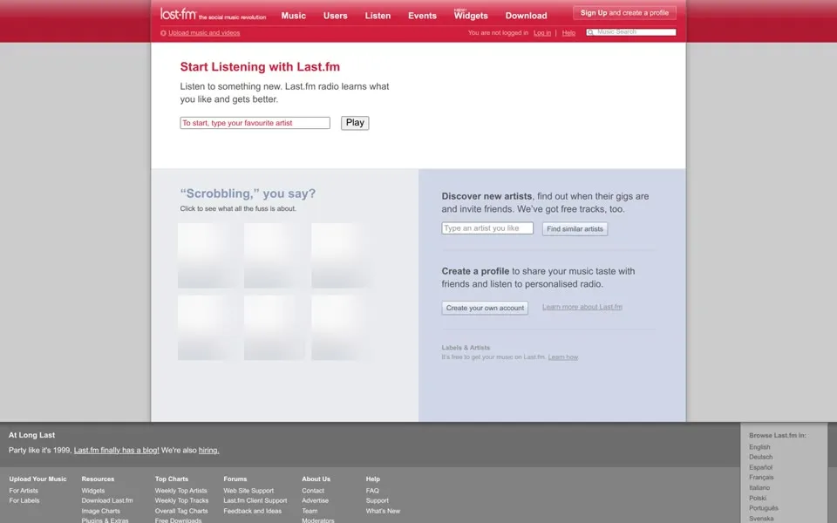Click the magnifier icon in Music Search
The height and width of the screenshot is (523, 837).
(x=590, y=32)
